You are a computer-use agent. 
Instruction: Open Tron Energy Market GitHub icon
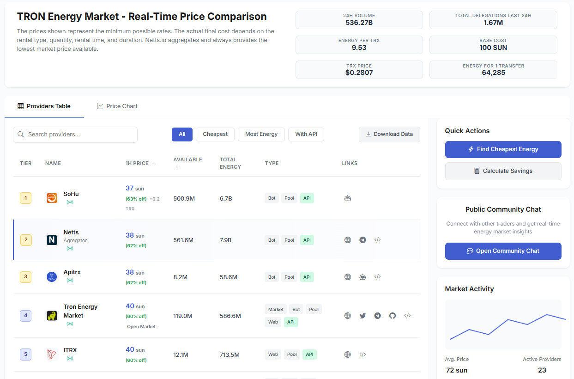coord(393,316)
